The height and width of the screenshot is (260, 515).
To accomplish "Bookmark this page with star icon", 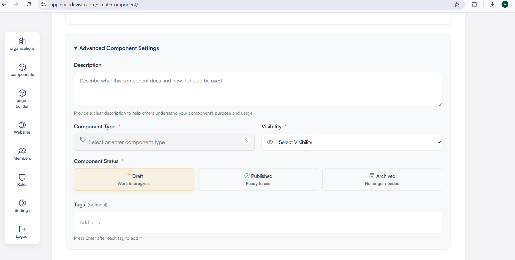I will pyautogui.click(x=457, y=5).
